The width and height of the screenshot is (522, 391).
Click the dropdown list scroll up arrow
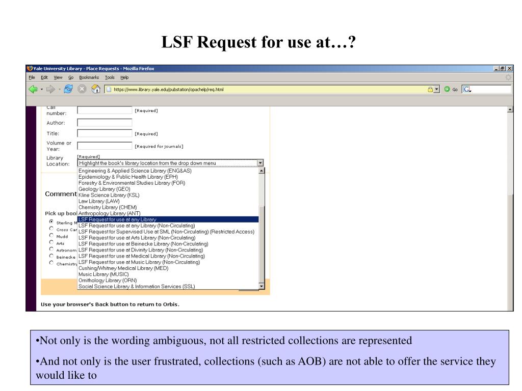pos(262,171)
